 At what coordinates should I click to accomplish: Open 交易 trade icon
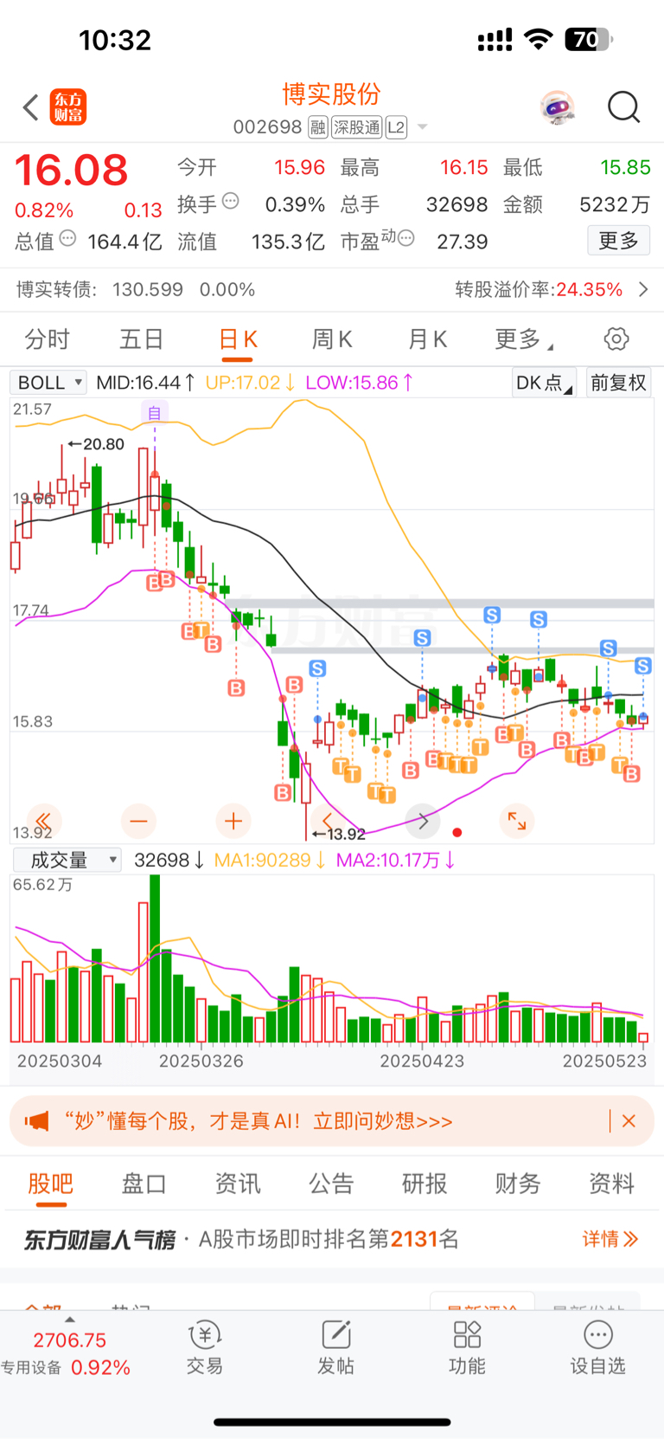click(x=205, y=1346)
